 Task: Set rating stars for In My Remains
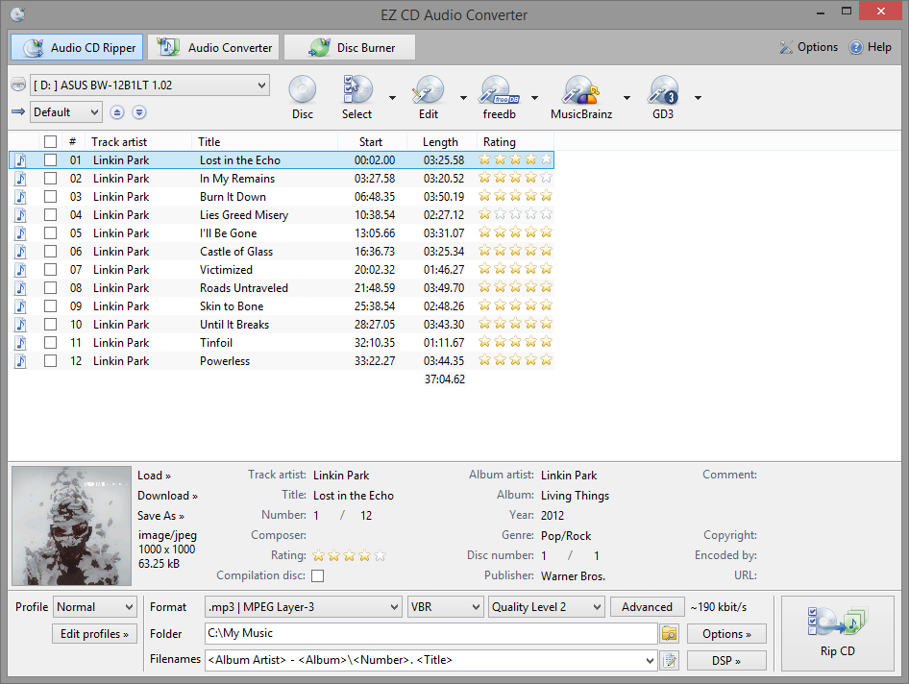pyautogui.click(x=515, y=178)
